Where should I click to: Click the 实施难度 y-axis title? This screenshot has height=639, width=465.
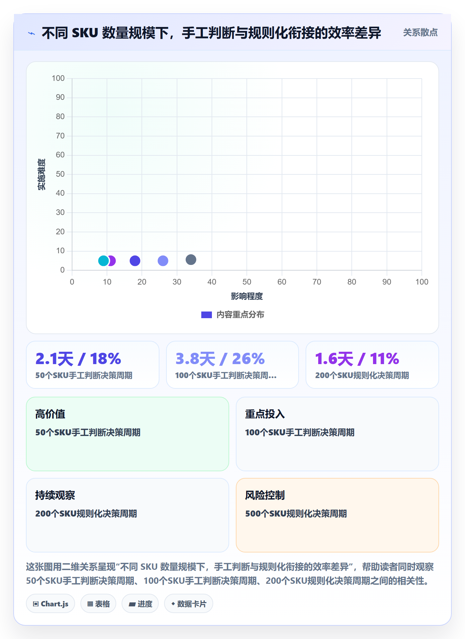[x=42, y=174]
